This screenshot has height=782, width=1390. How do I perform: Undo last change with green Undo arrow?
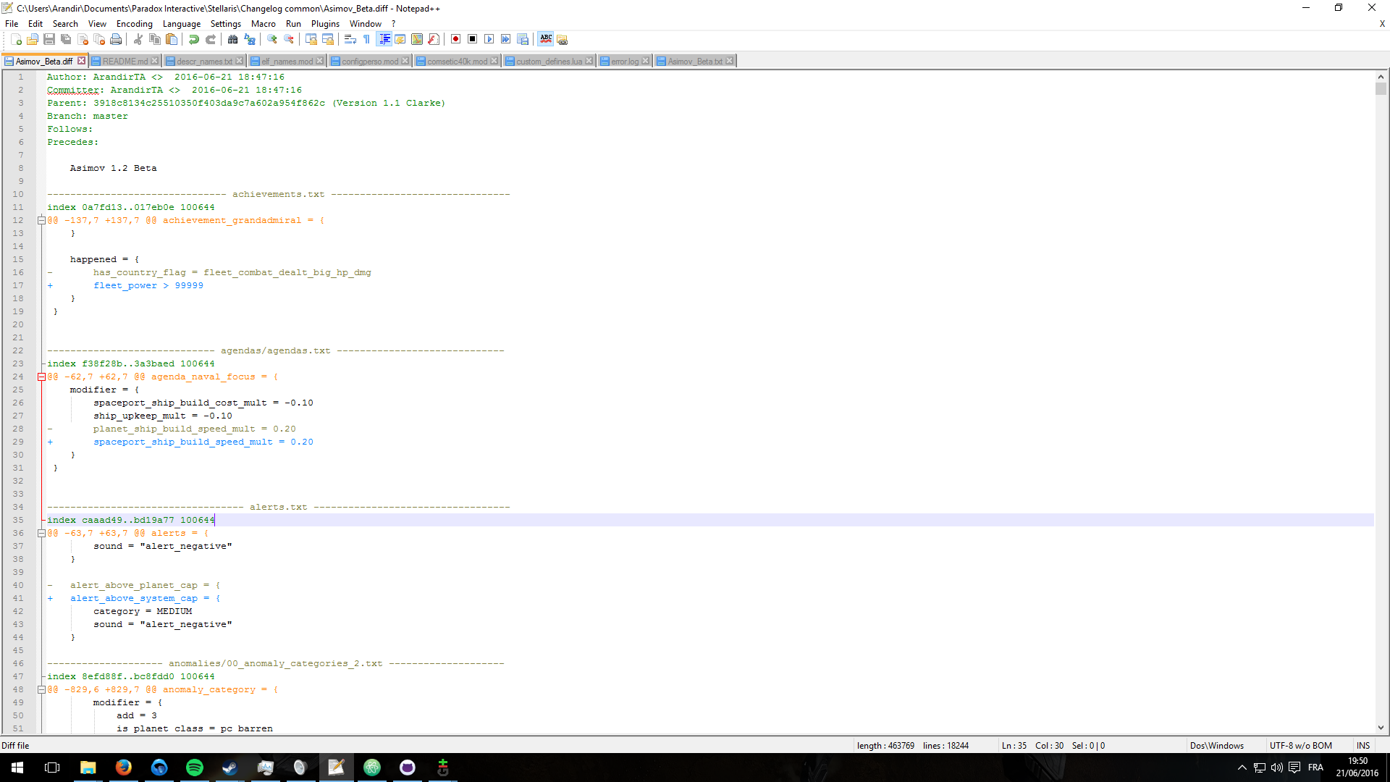pos(193,39)
